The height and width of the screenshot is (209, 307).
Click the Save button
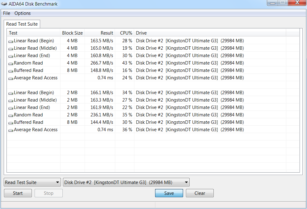pyautogui.click(x=169, y=193)
